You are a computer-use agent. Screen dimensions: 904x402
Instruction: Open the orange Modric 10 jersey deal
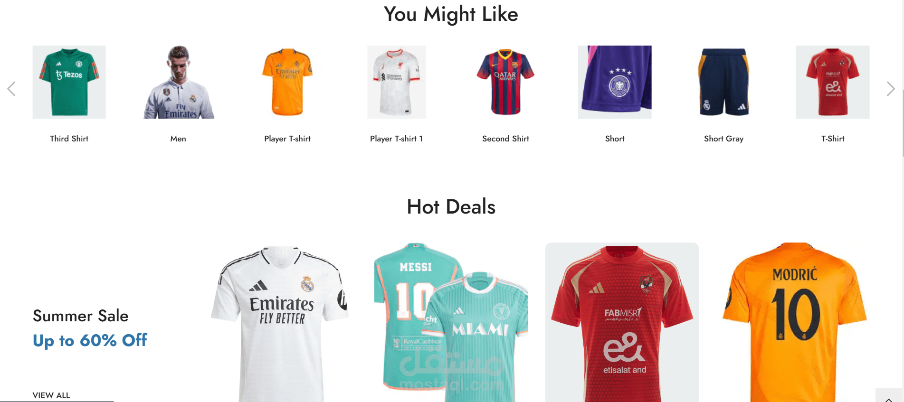[795, 322]
